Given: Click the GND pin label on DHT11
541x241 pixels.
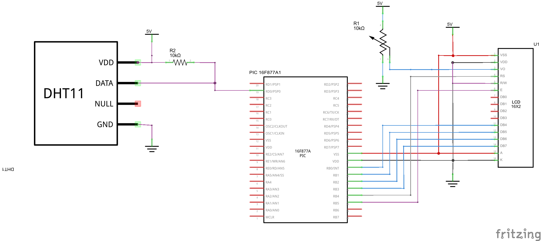Looking at the screenshot, I should click(x=105, y=124).
